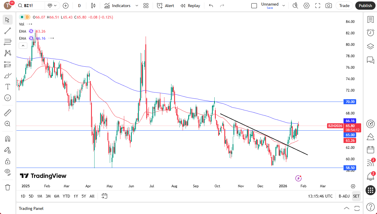Select the brush drawing tool
Viewport: 377px width, 214px height.
(x=8, y=75)
